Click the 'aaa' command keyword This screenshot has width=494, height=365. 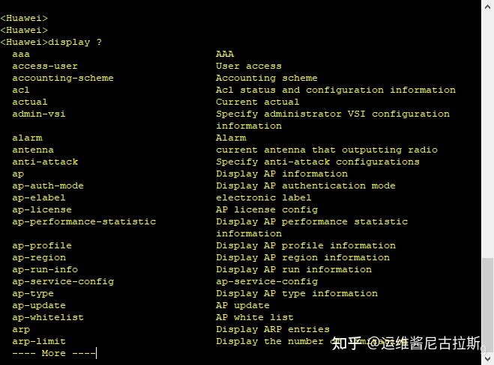(x=21, y=54)
